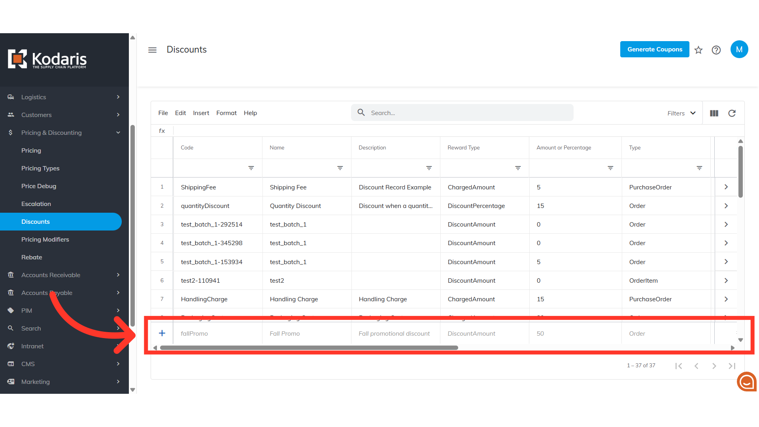Click the user avatar M
The height and width of the screenshot is (427, 759).
pos(739,49)
